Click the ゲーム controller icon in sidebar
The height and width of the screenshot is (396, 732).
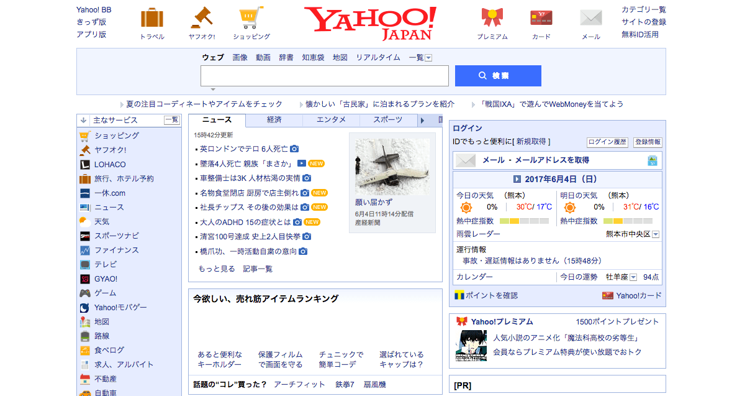point(85,293)
